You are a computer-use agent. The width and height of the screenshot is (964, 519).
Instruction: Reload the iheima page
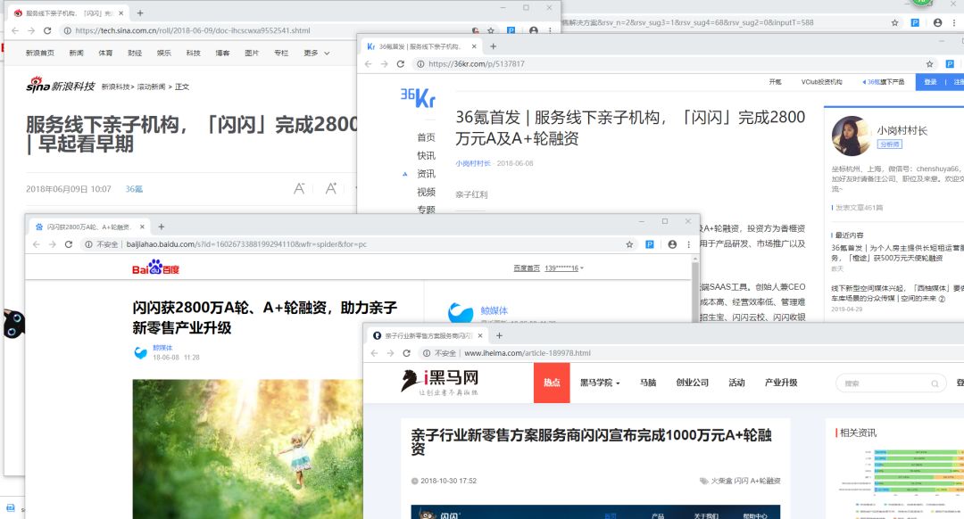point(406,353)
